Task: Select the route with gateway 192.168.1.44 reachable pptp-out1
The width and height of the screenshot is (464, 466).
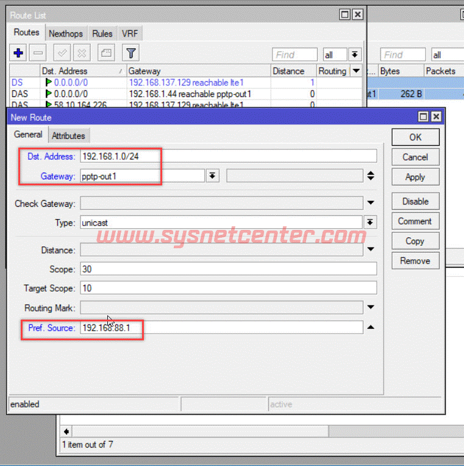Action: coord(185,94)
